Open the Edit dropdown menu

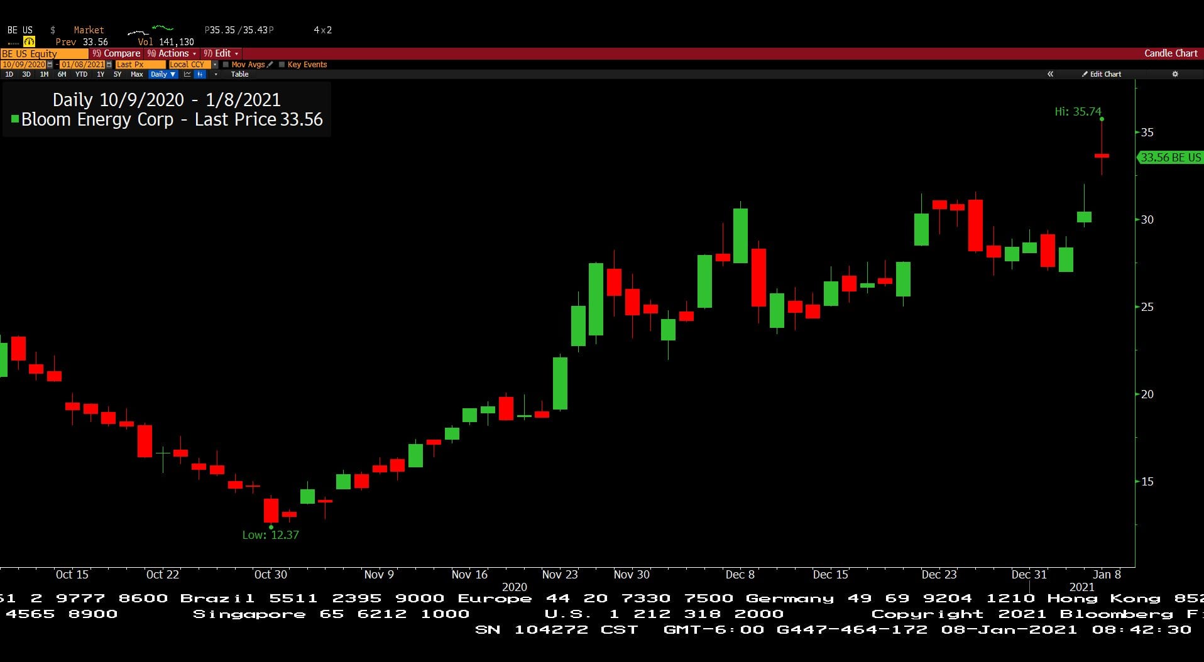tap(221, 53)
